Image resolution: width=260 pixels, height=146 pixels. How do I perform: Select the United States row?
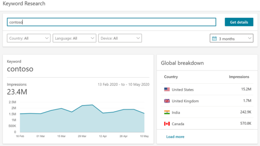[207, 90]
